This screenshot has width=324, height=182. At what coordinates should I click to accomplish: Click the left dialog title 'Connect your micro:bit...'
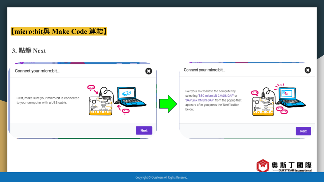point(37,71)
